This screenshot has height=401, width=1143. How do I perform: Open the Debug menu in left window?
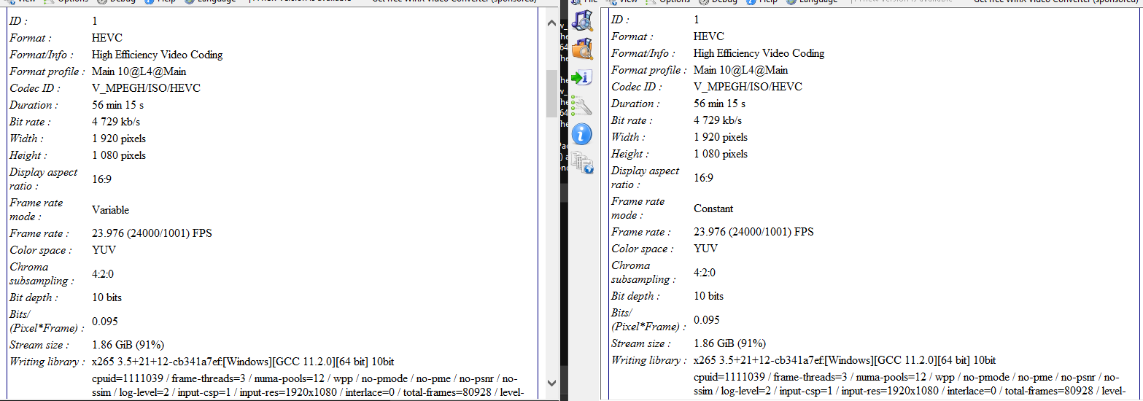(116, 2)
